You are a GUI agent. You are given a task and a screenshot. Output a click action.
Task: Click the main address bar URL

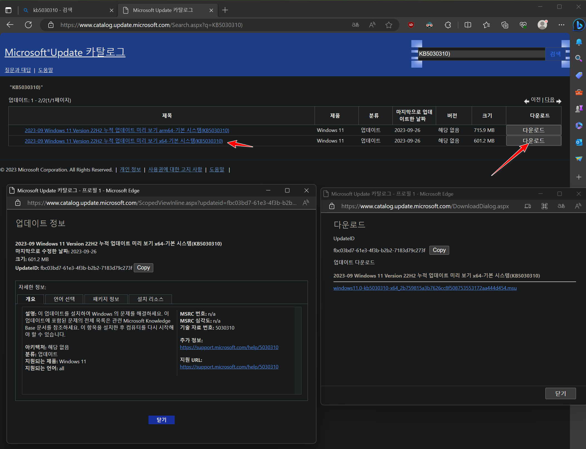coord(152,25)
